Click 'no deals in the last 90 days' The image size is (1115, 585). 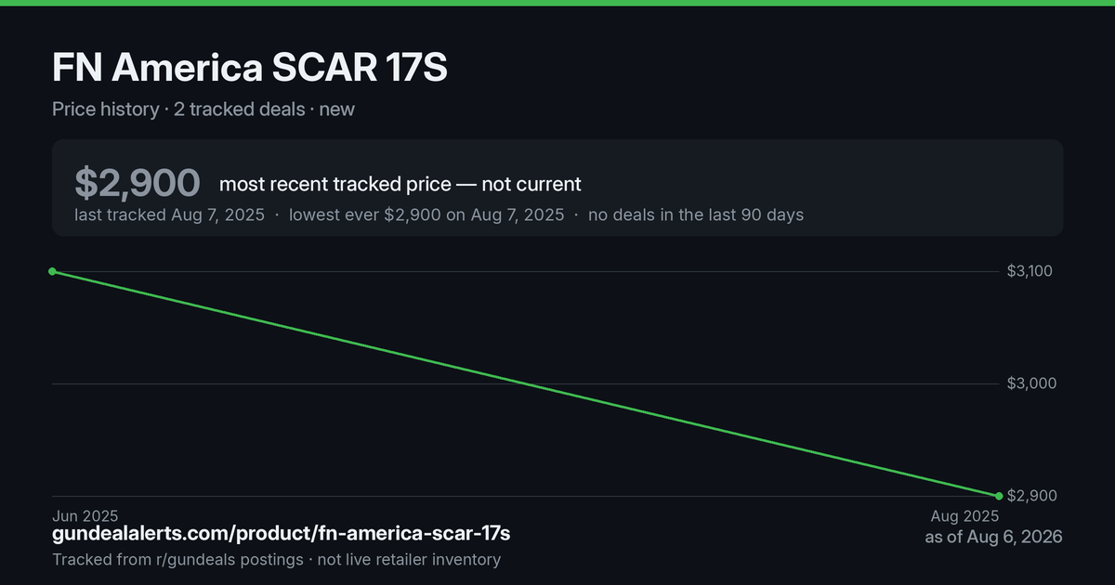pos(696,214)
